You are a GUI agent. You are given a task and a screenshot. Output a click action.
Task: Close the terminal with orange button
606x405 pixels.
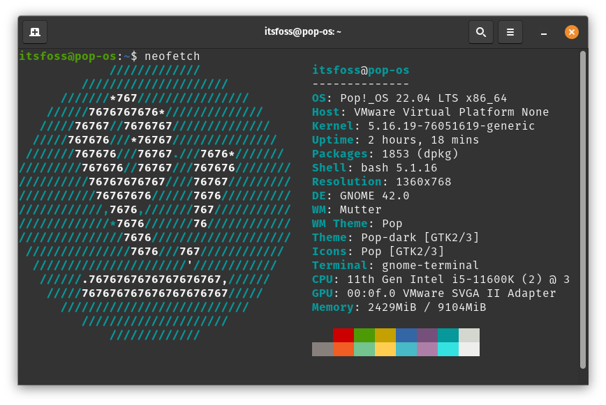point(571,32)
